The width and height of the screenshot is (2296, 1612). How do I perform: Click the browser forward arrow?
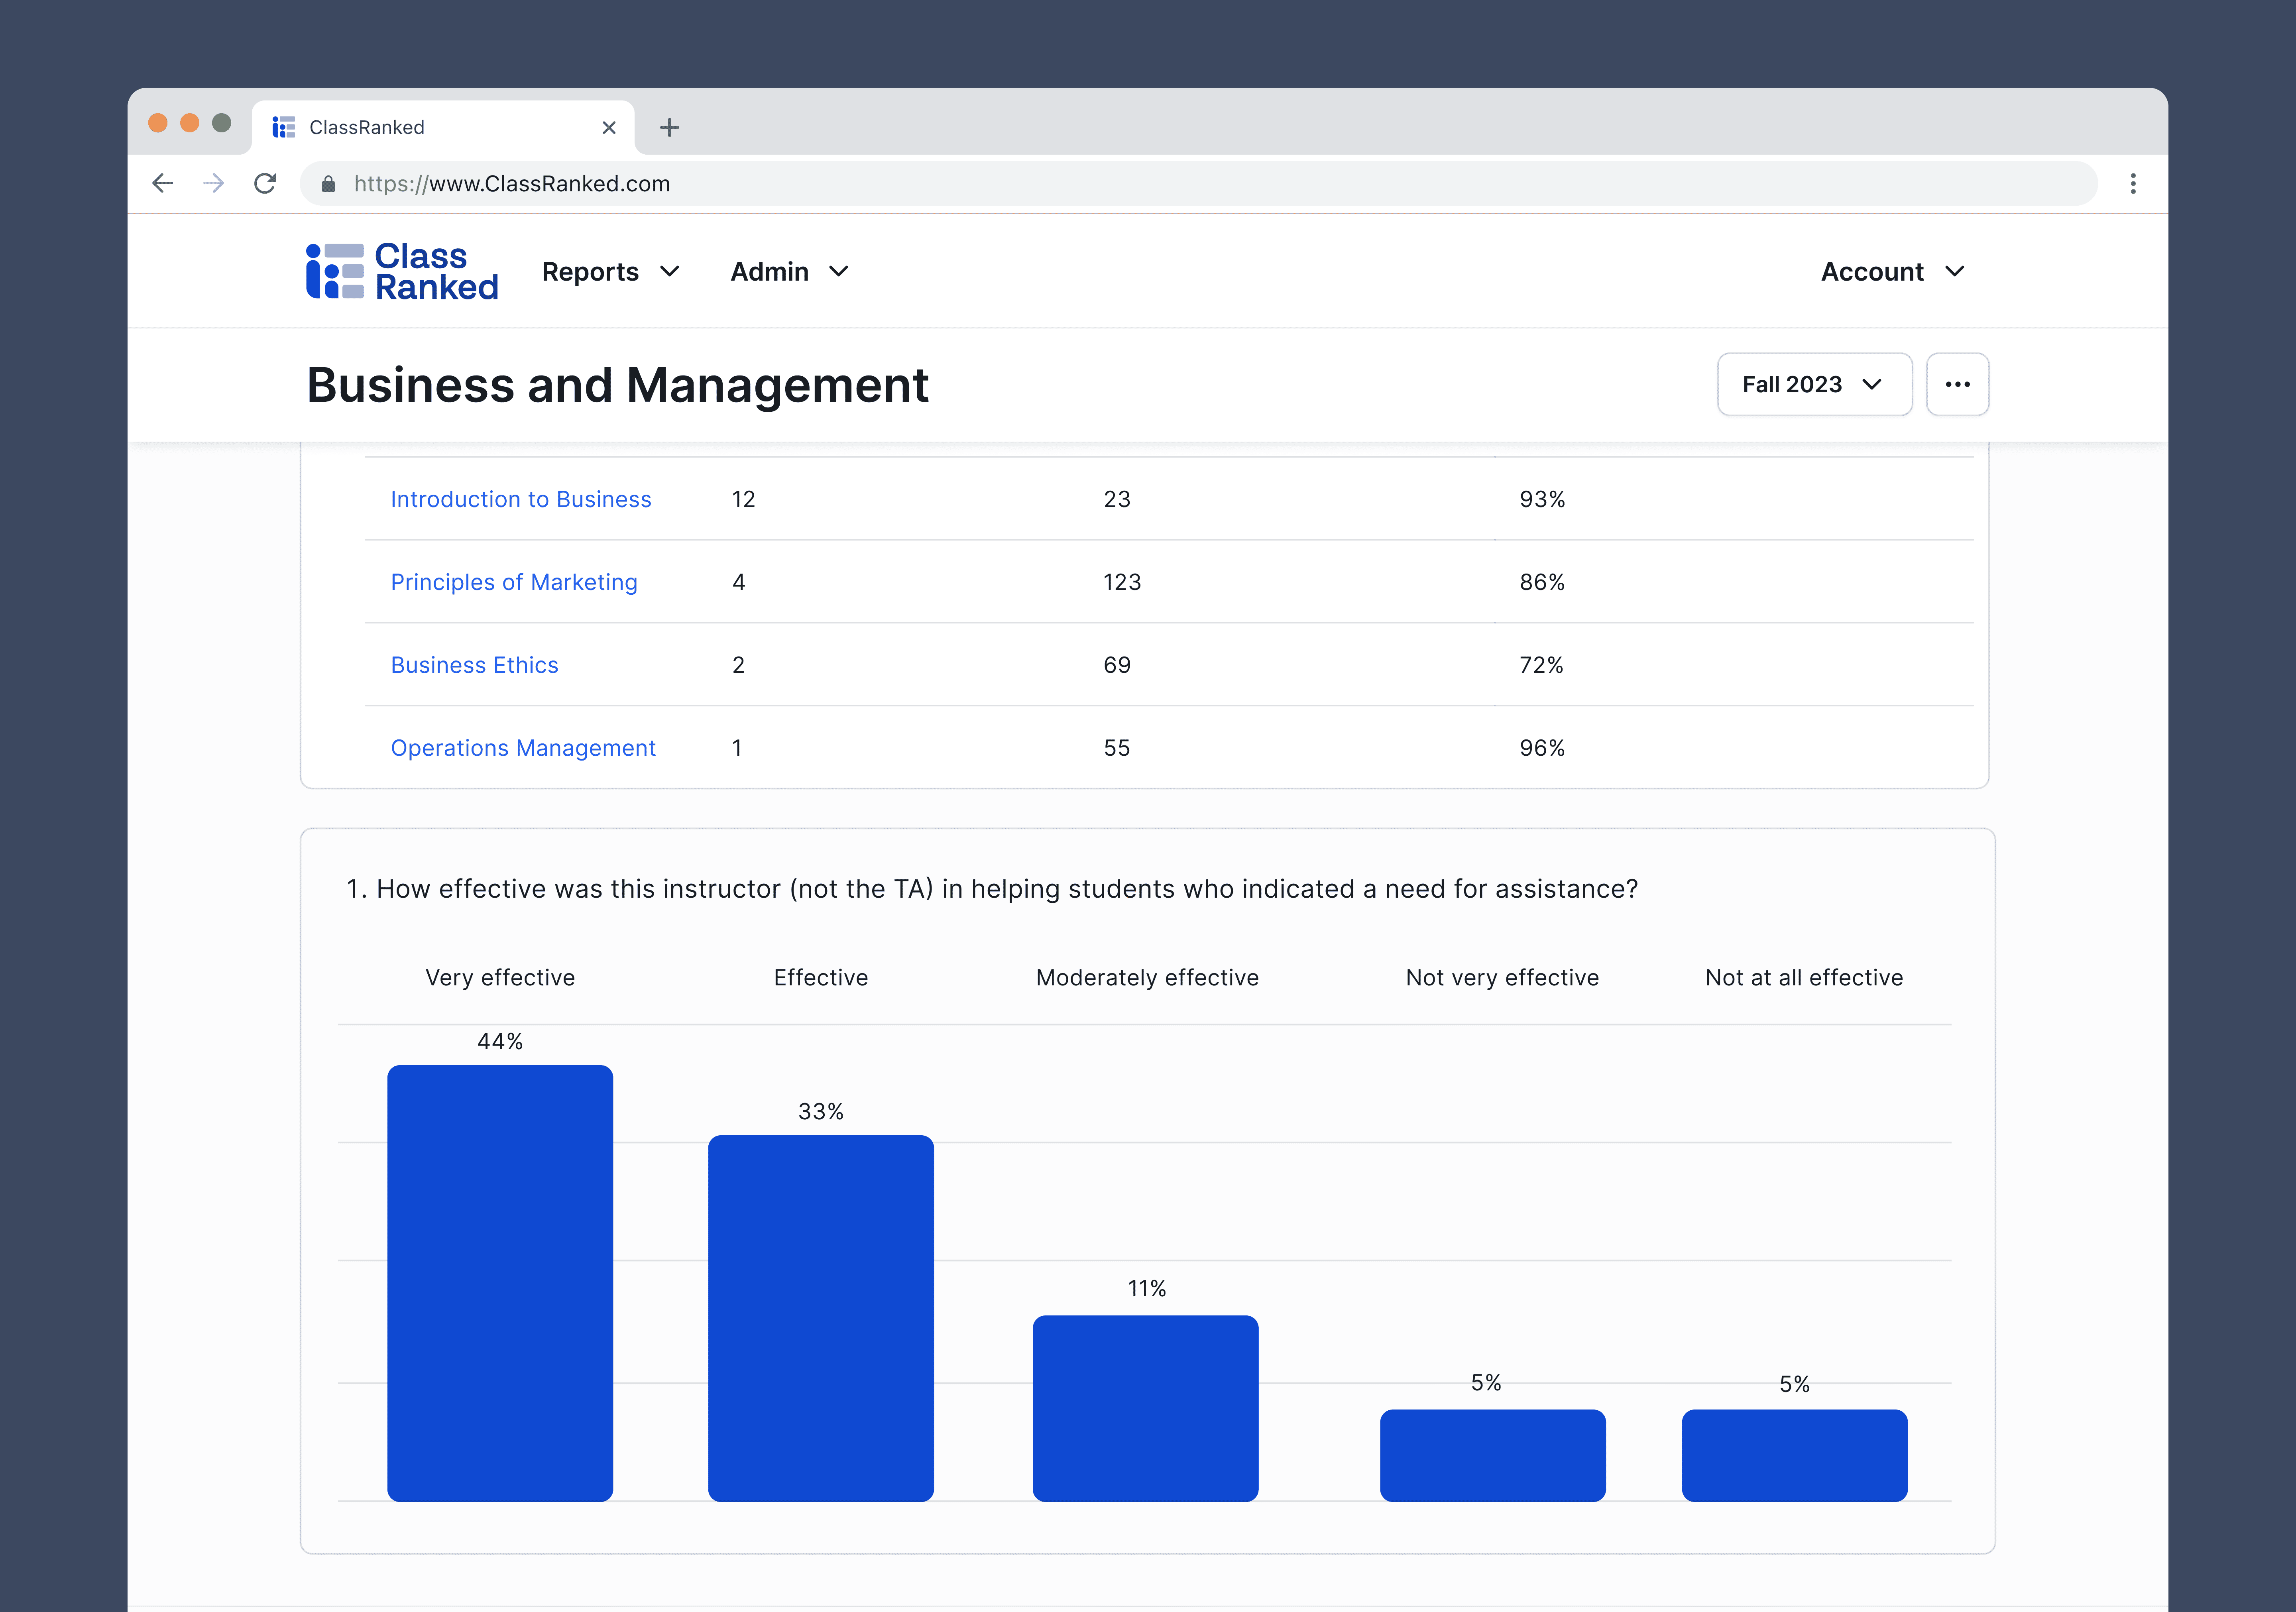pyautogui.click(x=213, y=183)
